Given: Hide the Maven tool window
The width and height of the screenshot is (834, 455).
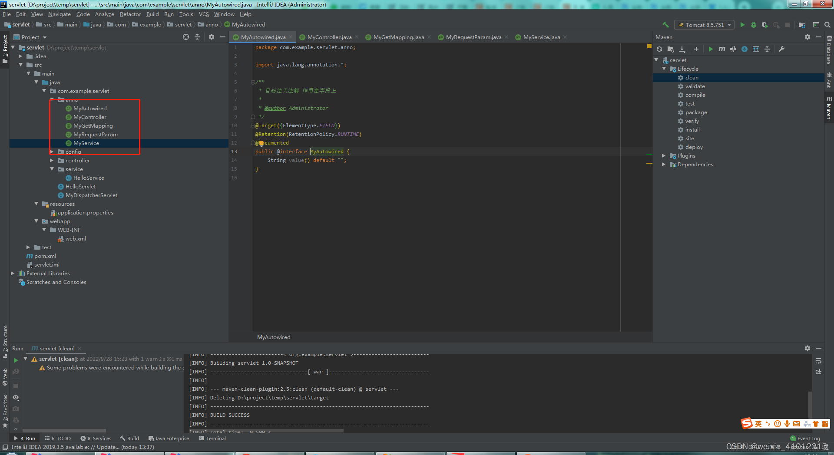Looking at the screenshot, I should tap(819, 37).
